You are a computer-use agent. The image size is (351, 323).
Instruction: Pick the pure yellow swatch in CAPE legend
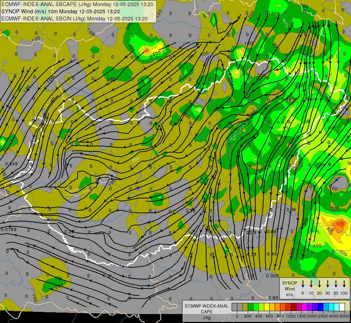(x=267, y=307)
